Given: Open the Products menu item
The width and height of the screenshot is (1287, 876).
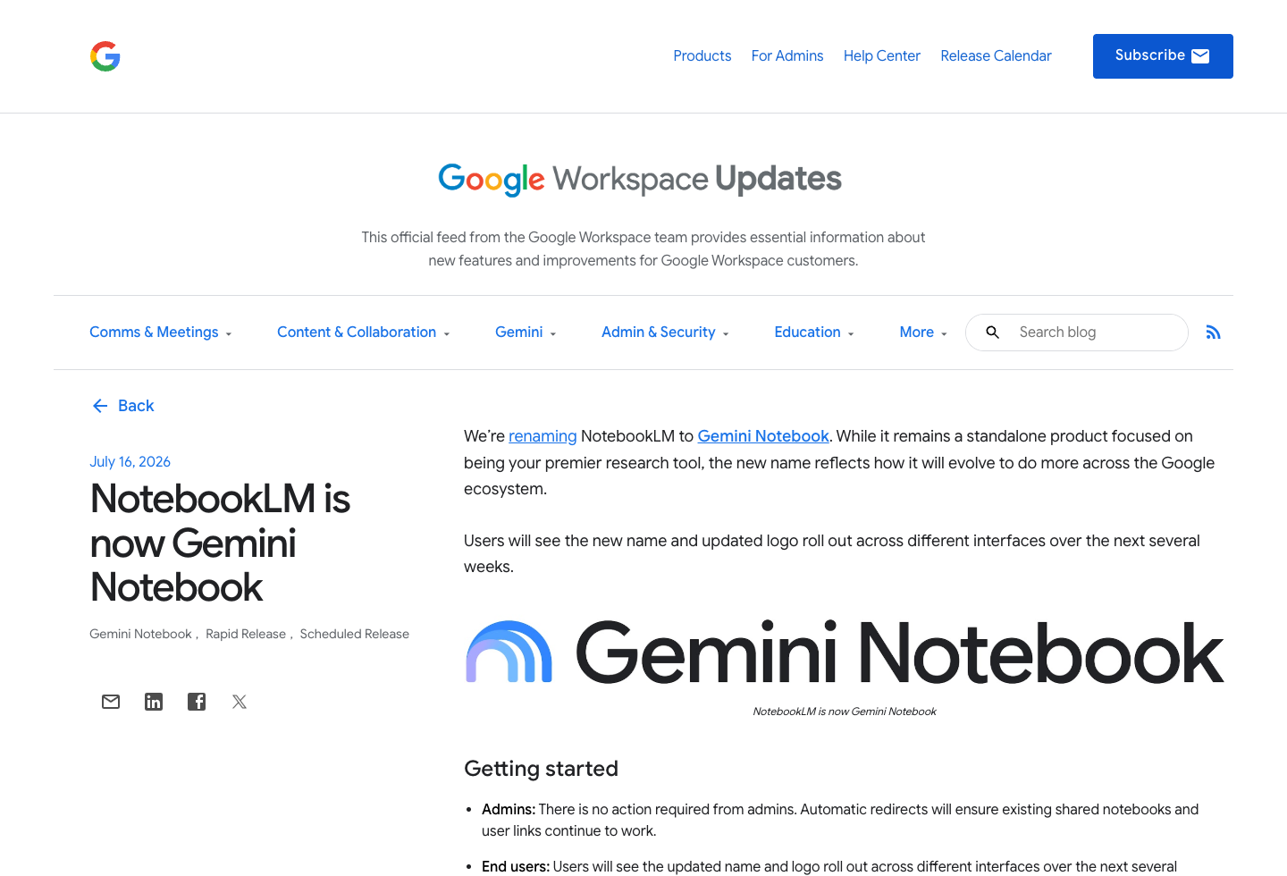Looking at the screenshot, I should 702,56.
